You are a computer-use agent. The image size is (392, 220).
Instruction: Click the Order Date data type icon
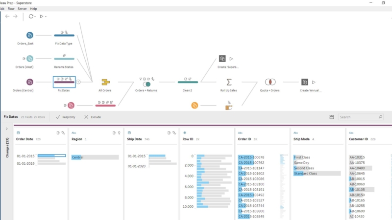click(18, 132)
